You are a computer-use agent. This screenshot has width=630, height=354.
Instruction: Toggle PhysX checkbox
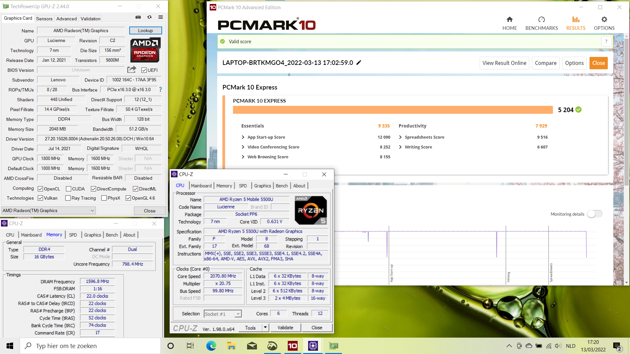(x=104, y=198)
